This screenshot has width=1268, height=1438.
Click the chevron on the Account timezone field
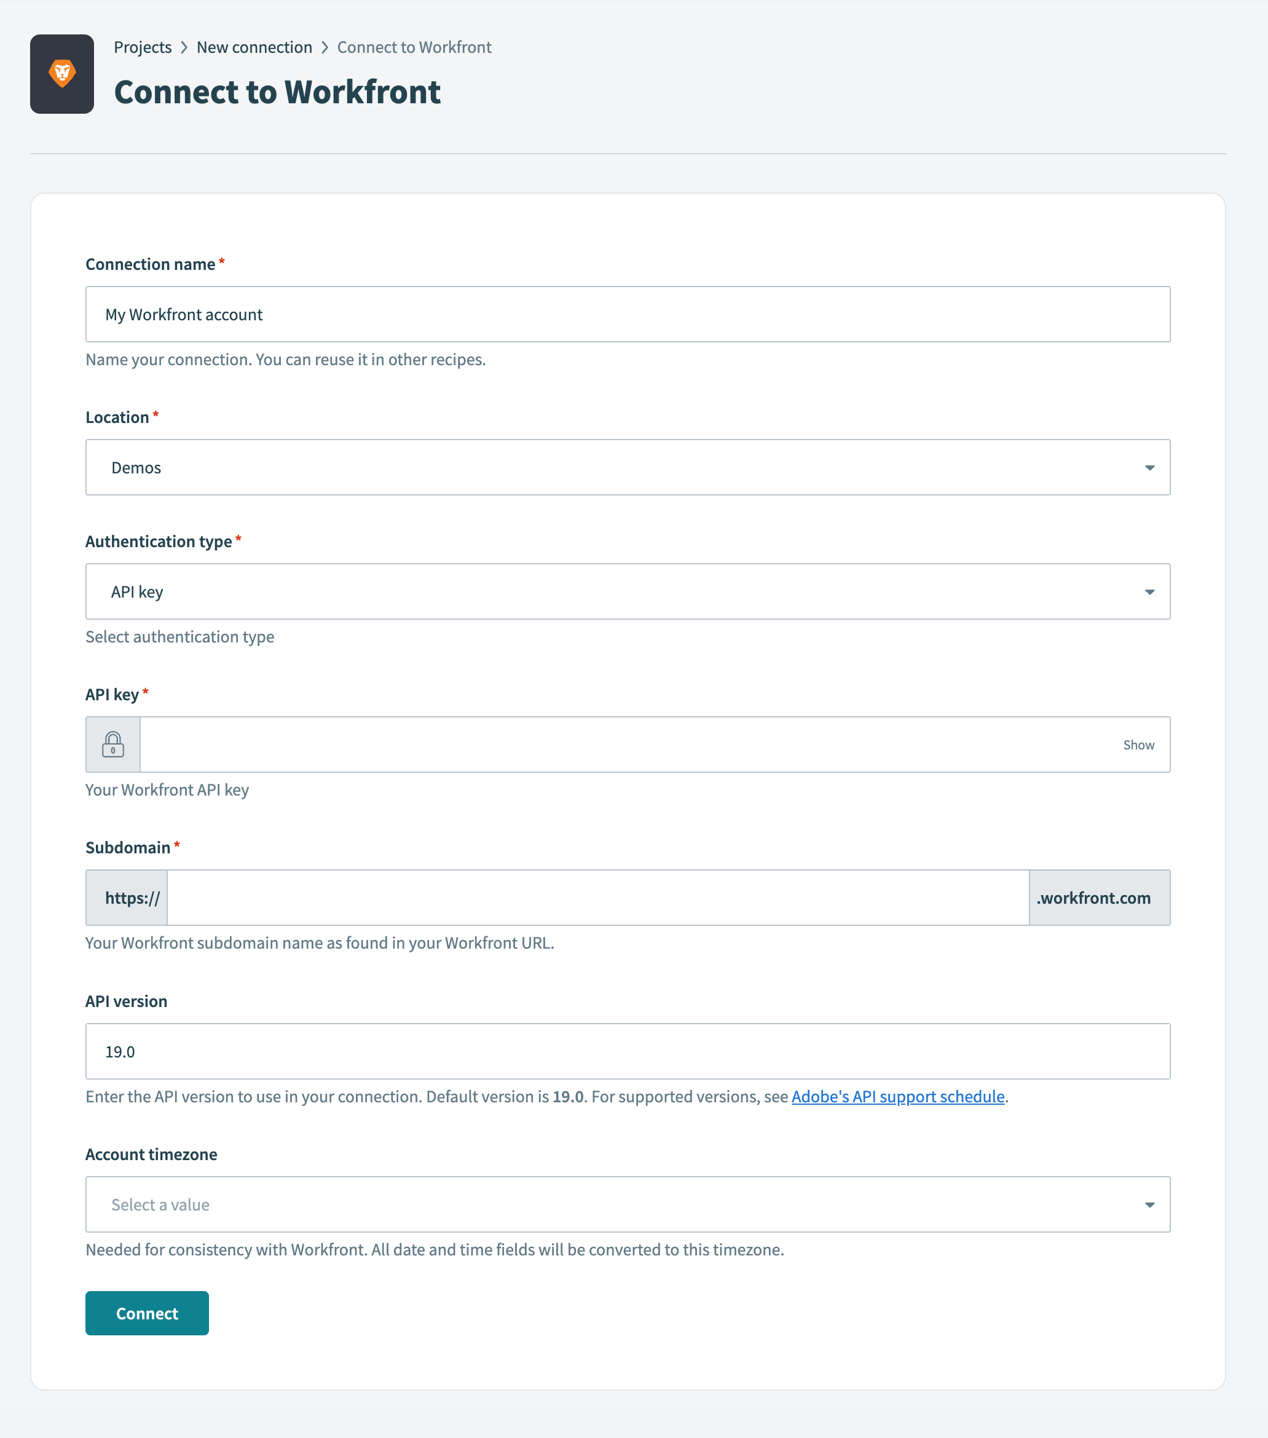pos(1150,1204)
